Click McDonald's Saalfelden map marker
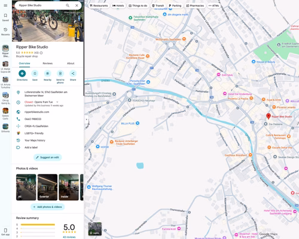The width and height of the screenshot is (299, 239). click(x=184, y=39)
